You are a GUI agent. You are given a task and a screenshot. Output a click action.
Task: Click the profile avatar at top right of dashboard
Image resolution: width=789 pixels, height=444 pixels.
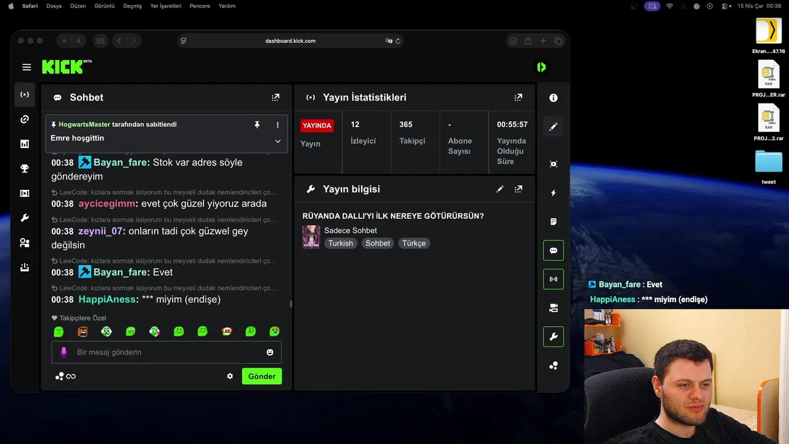[x=541, y=67]
